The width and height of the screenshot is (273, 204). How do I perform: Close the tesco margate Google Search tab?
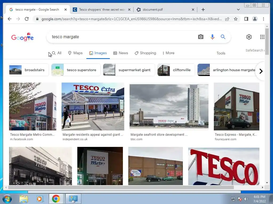(x=66, y=10)
